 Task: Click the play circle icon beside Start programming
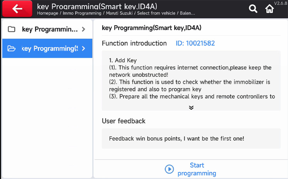[x=169, y=169]
